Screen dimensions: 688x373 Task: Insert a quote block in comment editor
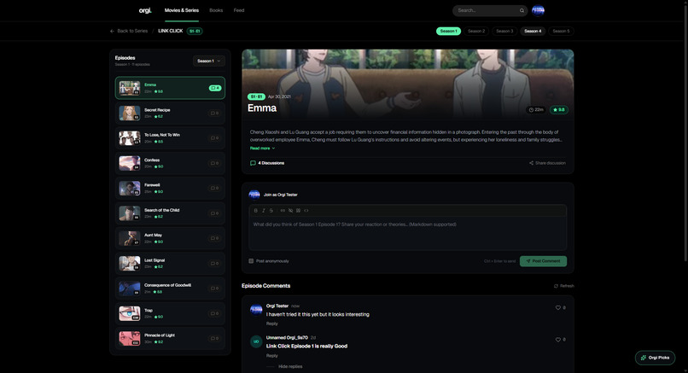[x=299, y=211]
